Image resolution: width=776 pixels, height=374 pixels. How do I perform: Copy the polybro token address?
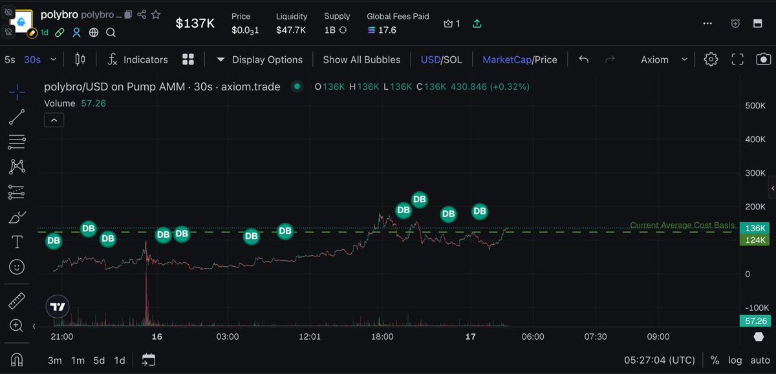pyautogui.click(x=128, y=14)
